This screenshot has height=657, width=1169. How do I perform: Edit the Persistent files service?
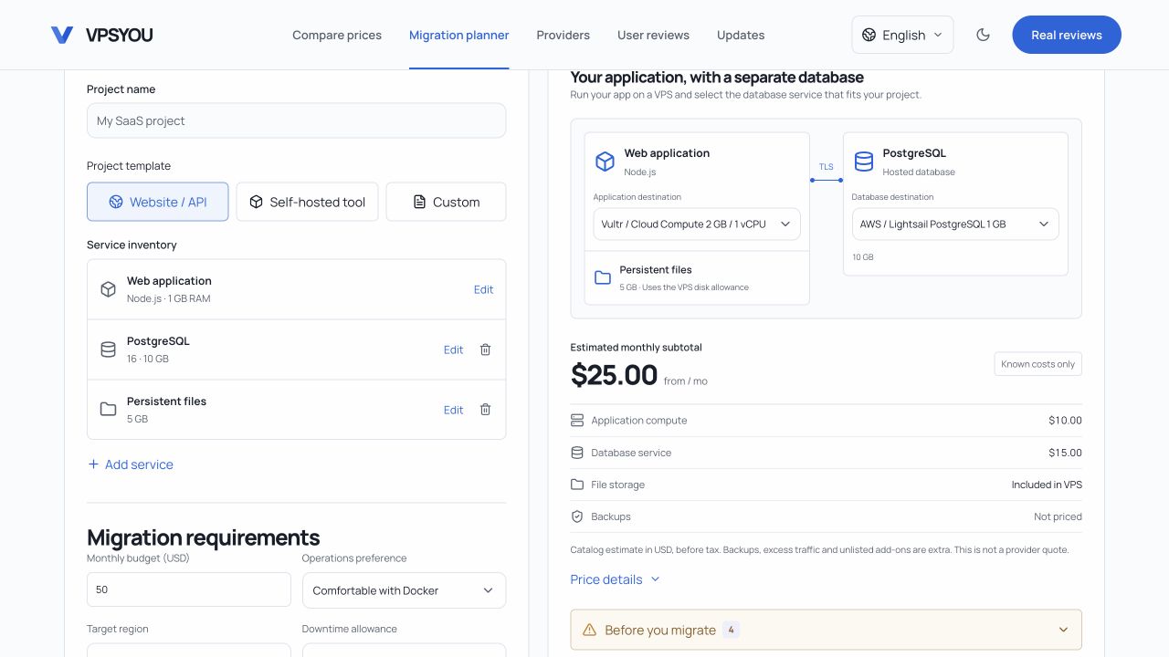click(x=453, y=410)
